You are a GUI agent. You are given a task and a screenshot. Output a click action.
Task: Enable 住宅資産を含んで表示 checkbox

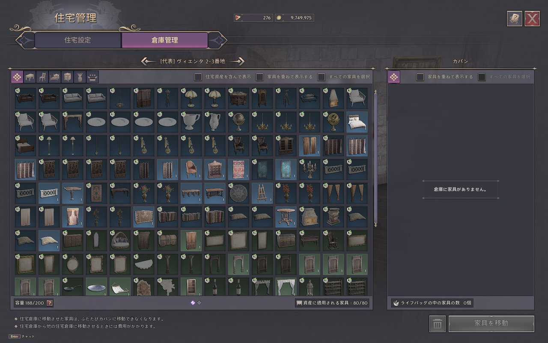(198, 77)
